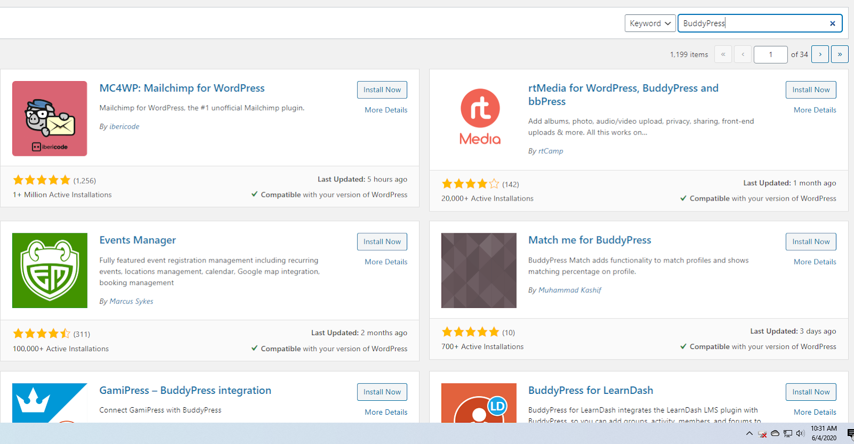Open the volume control in the taskbar
Image resolution: width=854 pixels, height=444 pixels.
click(x=800, y=433)
